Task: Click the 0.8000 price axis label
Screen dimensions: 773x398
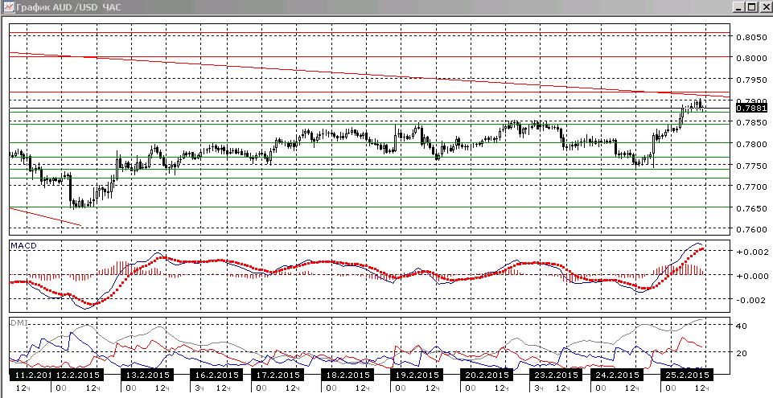Action: tap(750, 59)
